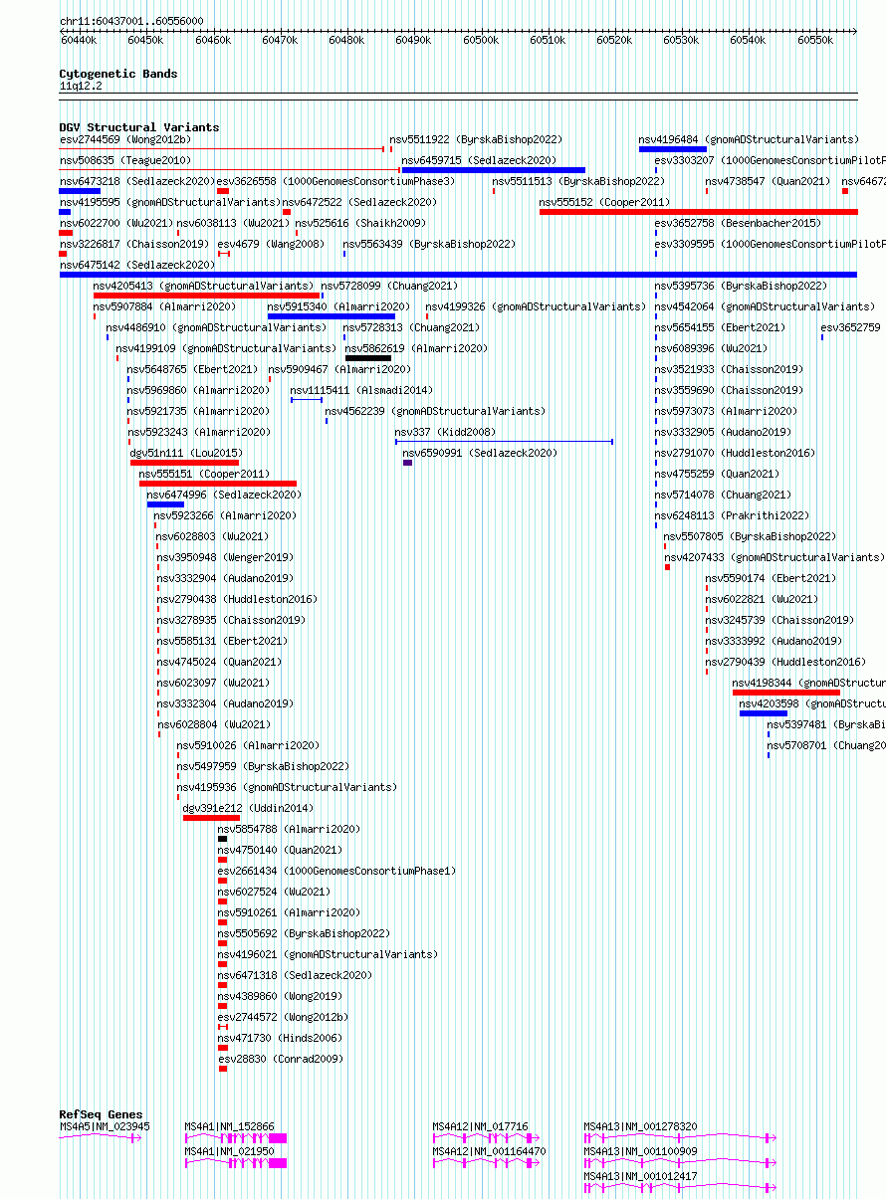The width and height of the screenshot is (886, 1199).
Task: Click the MS4A1|NM_152866 gene model
Action: [x=236, y=1137]
